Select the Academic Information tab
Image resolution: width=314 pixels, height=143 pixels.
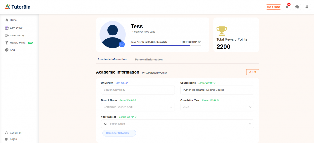(x=112, y=60)
